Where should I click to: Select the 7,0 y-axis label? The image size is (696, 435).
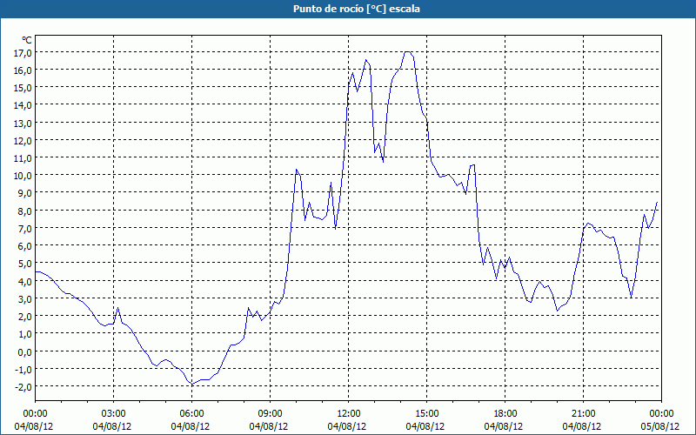[24, 229]
